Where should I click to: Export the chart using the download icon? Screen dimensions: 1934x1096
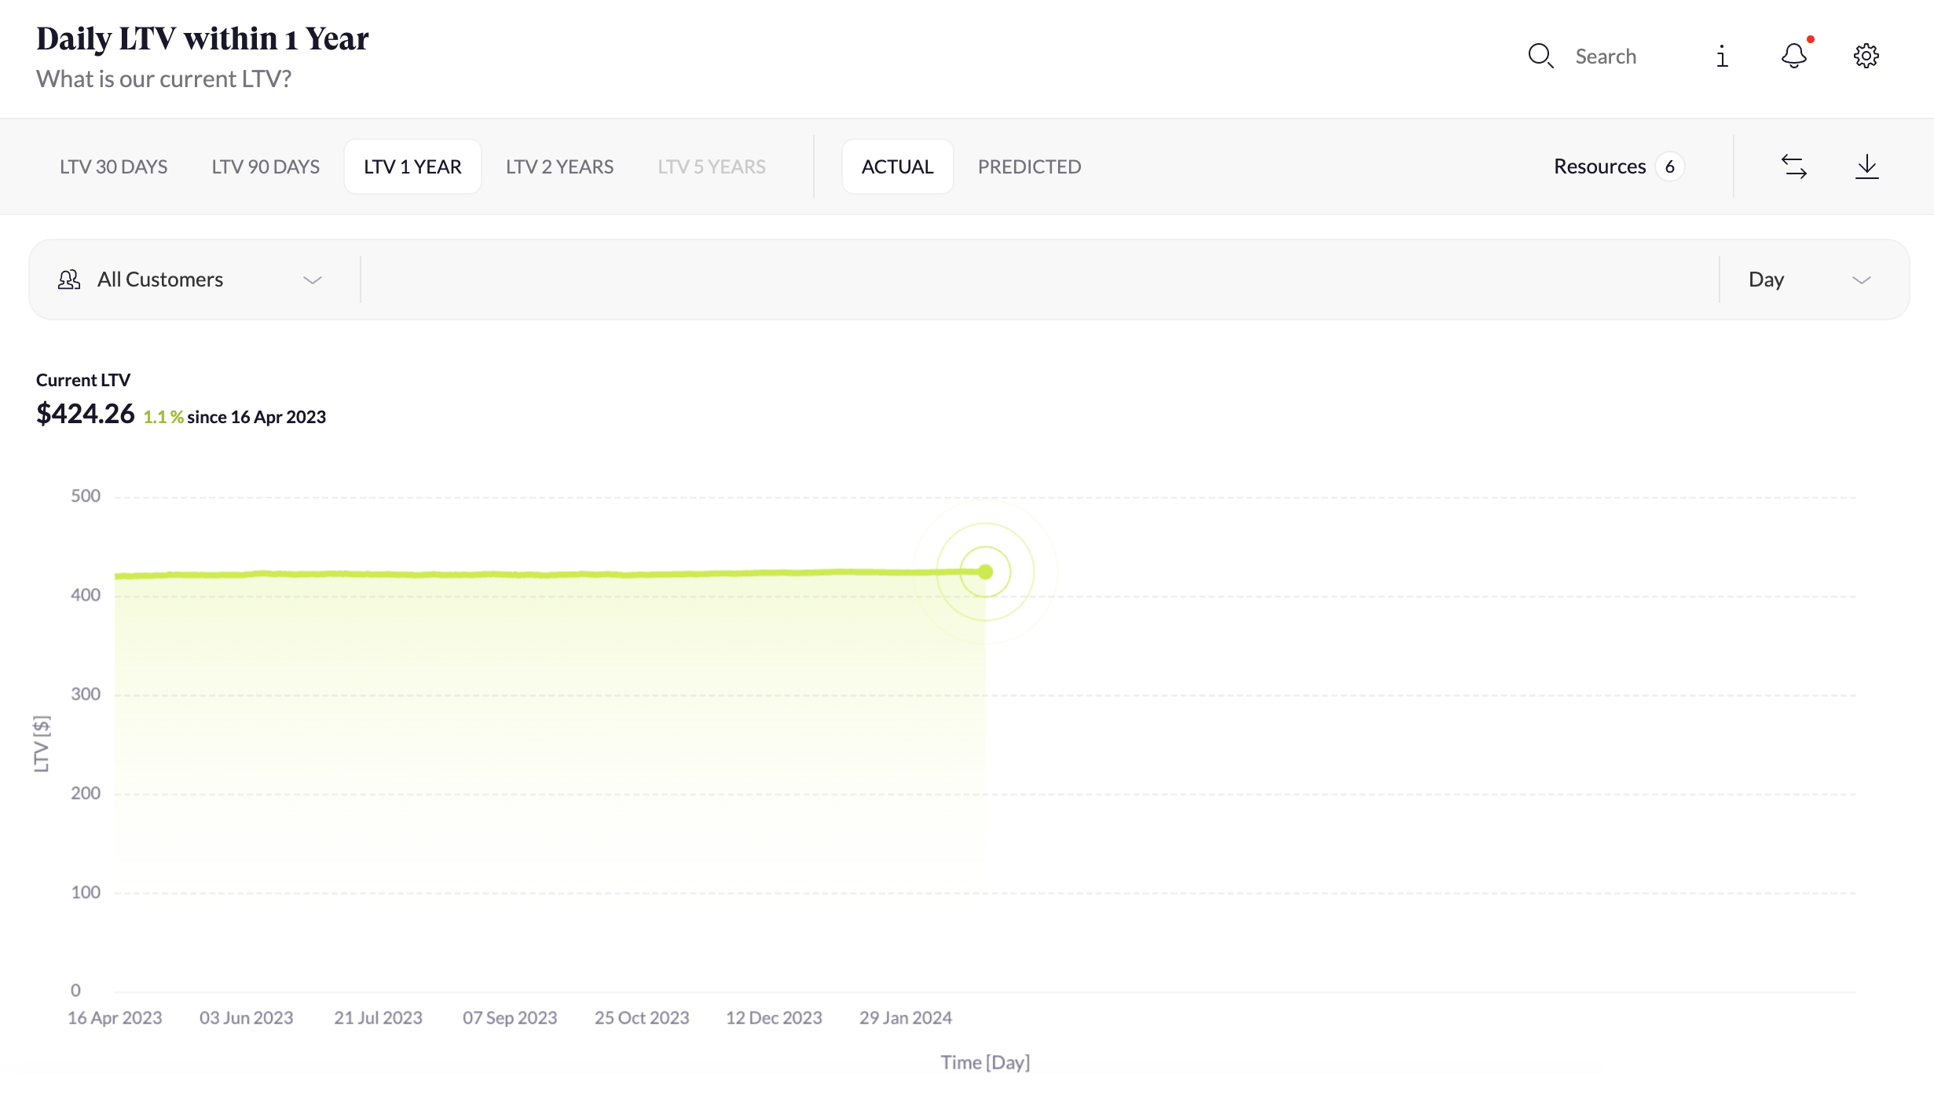pos(1868,166)
